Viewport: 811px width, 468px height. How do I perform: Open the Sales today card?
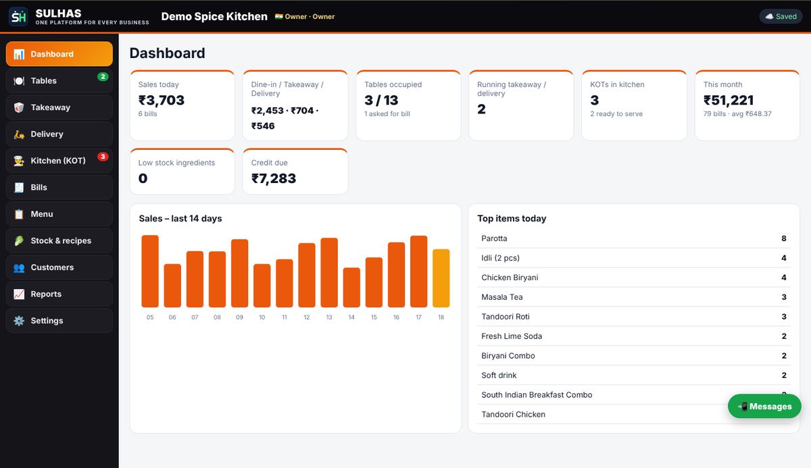pyautogui.click(x=182, y=105)
